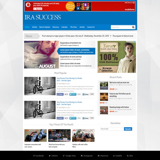Open 'Focus on your life before you do something'
This screenshot has height=160, width=160.
pos(120,95)
